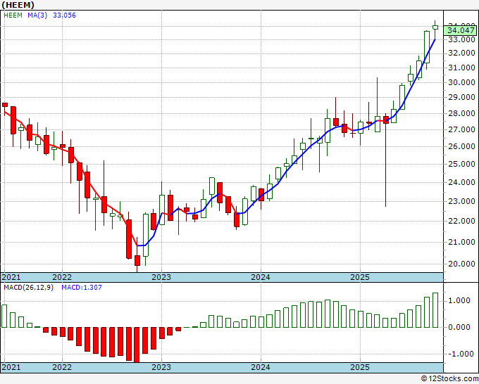The width and height of the screenshot is (479, 384).
Task: Click the 25.000 price axis label
Action: [x=461, y=164]
